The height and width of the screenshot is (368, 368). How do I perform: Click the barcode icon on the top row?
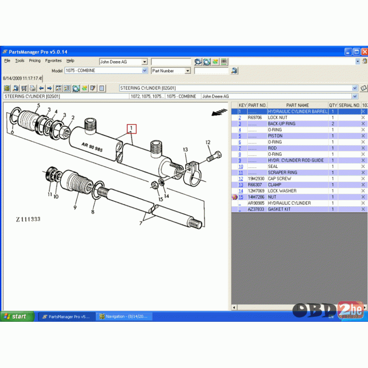point(224,62)
